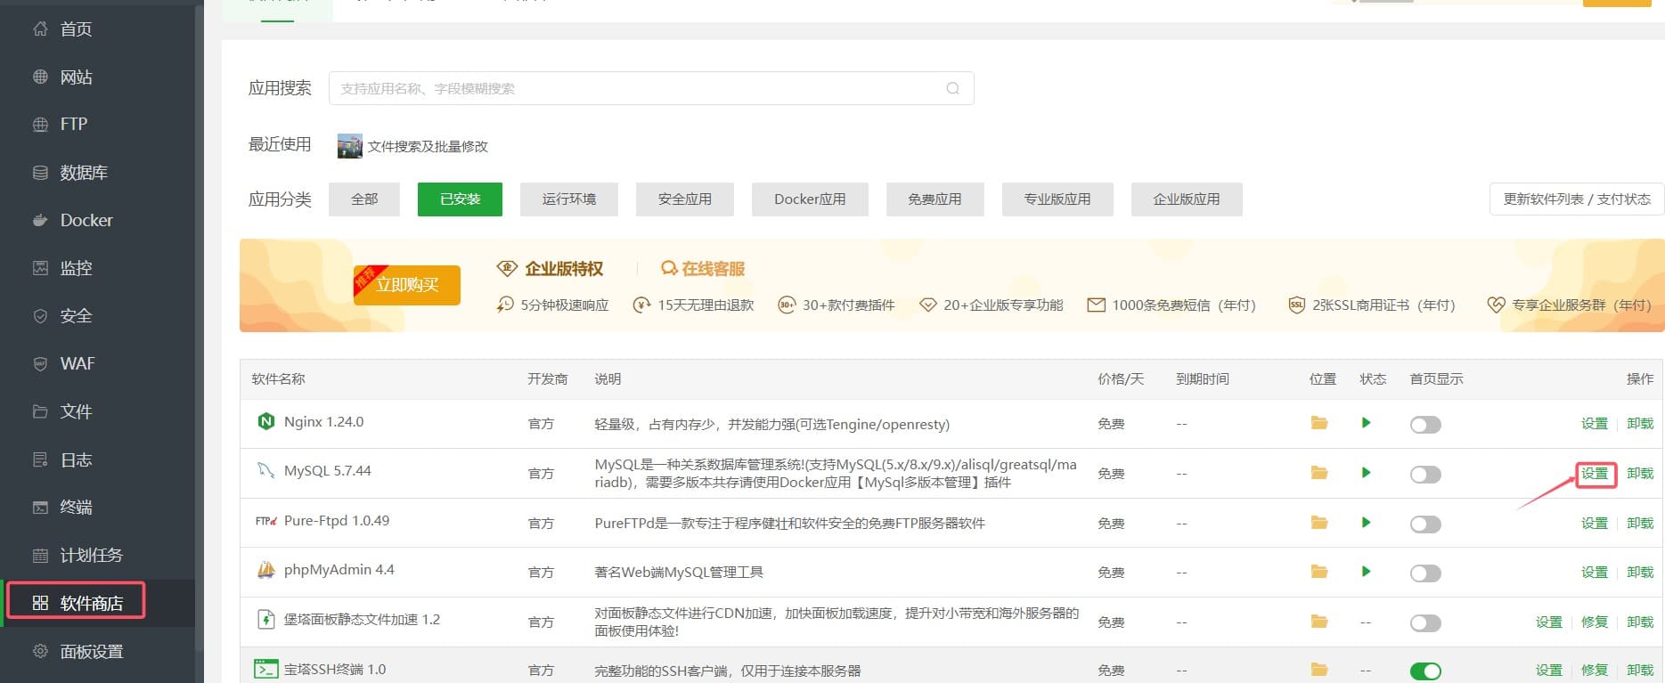Toggle MySQL 首页显示 switch

pyautogui.click(x=1425, y=475)
